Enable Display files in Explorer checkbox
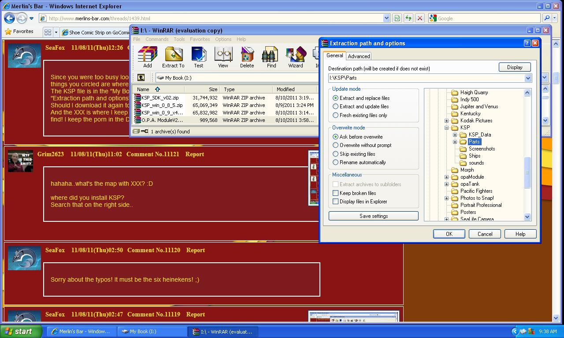The height and width of the screenshot is (338, 564). tap(335, 202)
